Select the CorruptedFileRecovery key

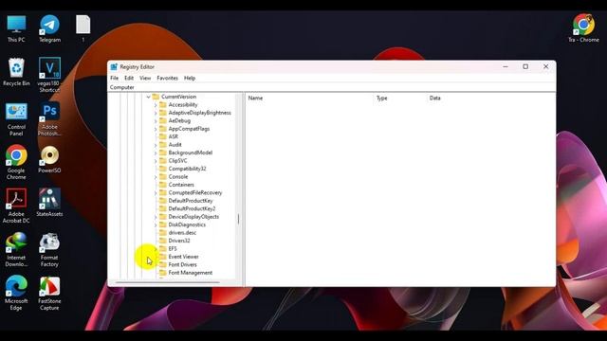[195, 192]
